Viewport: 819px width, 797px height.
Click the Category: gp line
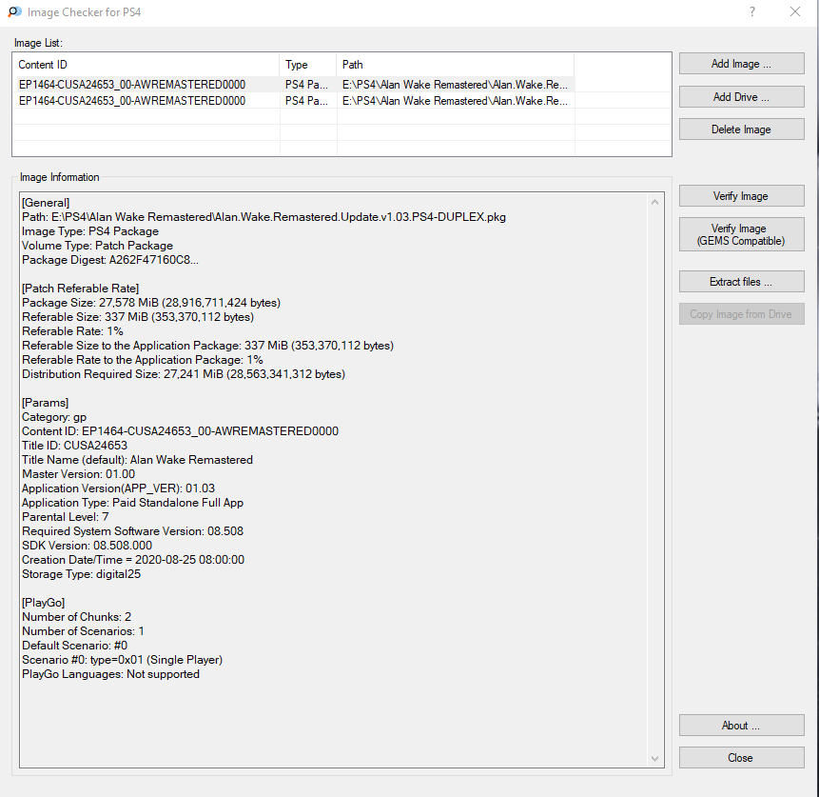click(x=54, y=417)
